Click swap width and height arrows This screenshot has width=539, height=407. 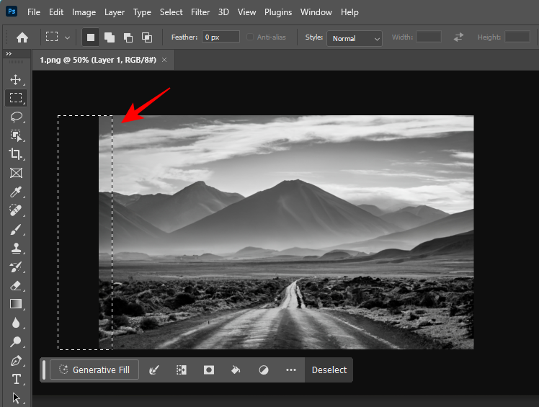click(x=458, y=37)
